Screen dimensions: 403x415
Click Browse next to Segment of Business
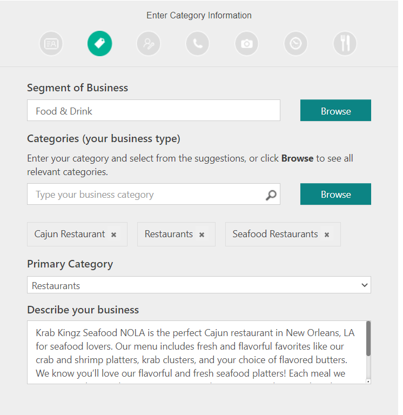(x=335, y=110)
